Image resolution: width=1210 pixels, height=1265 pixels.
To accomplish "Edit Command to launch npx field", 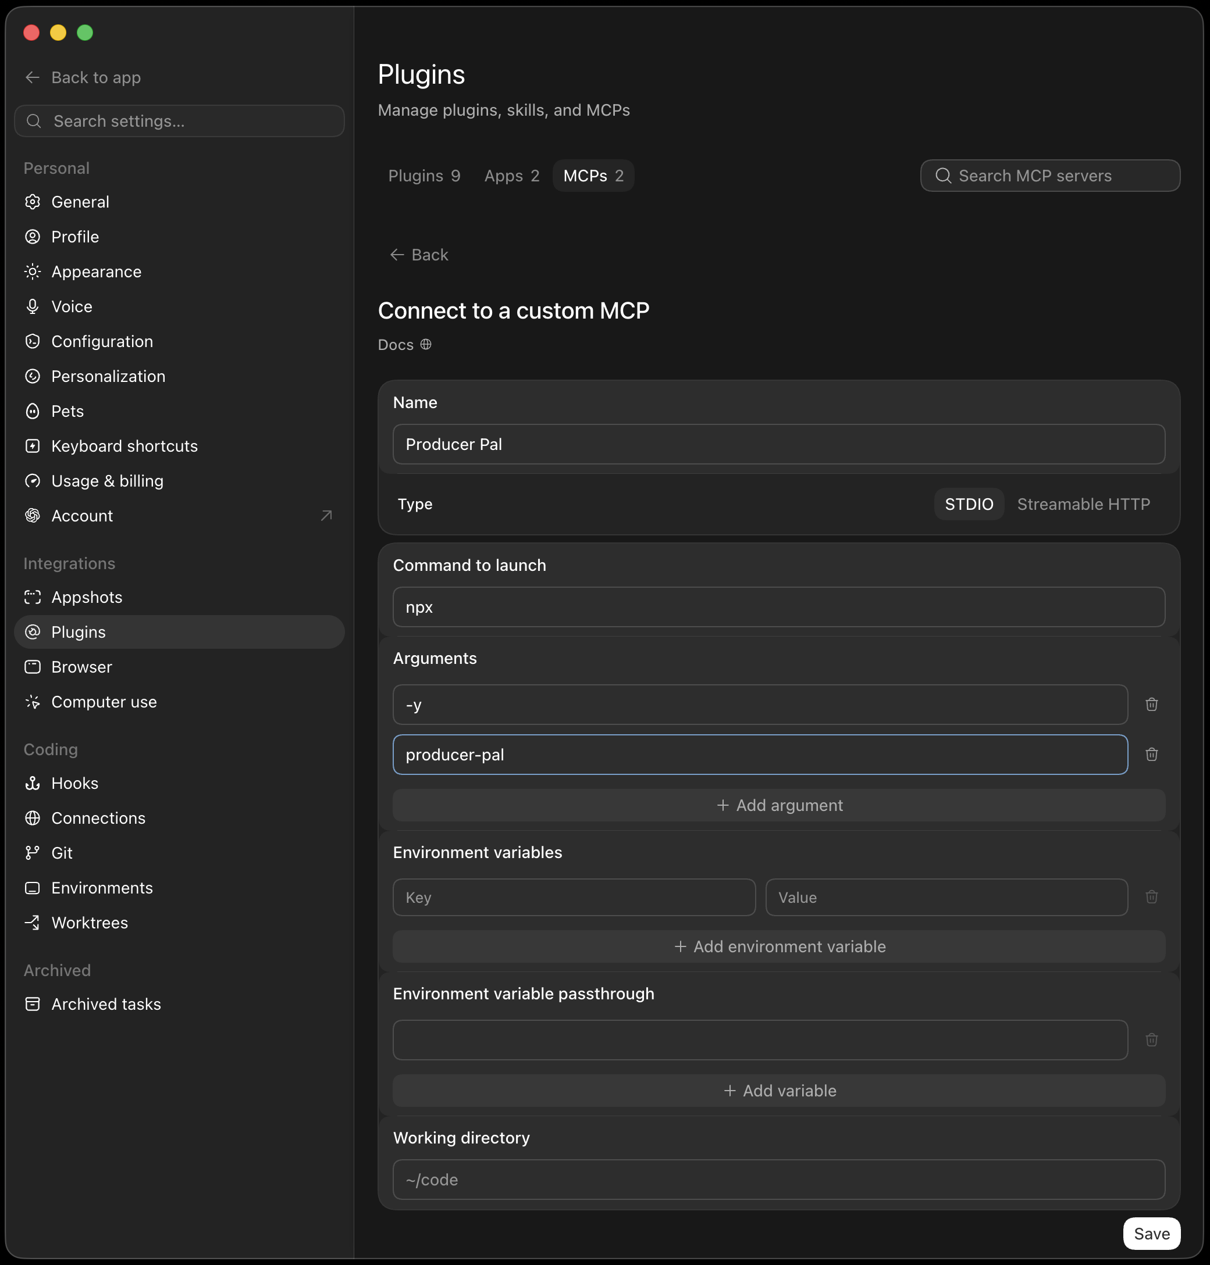I will pos(779,607).
